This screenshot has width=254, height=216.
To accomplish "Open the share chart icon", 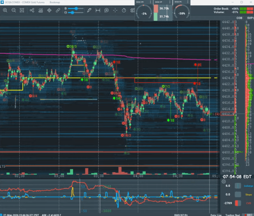I will 32,11.
